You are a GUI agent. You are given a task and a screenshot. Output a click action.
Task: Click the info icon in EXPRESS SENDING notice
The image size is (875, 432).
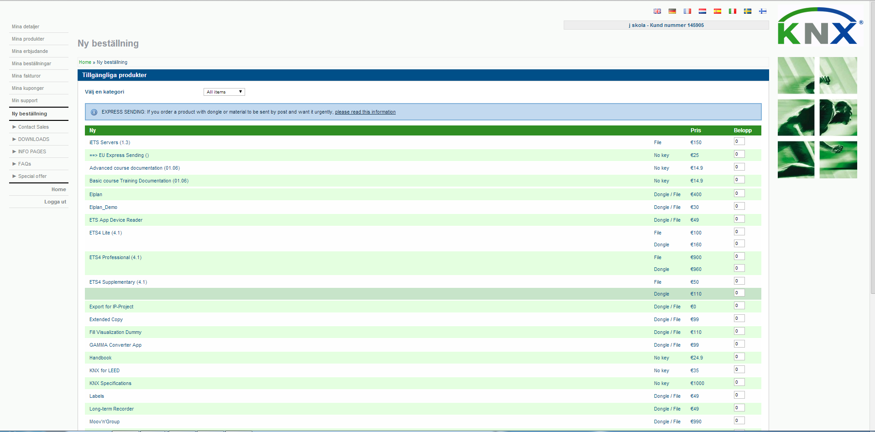pos(94,112)
